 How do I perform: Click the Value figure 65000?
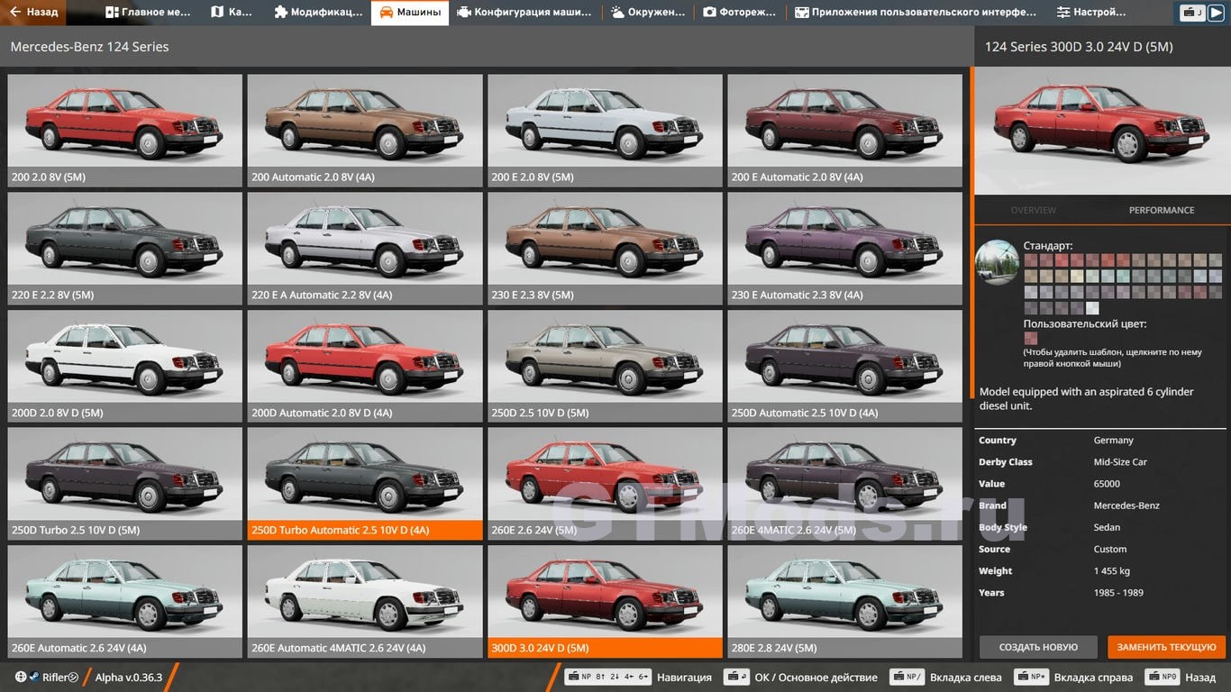(x=1107, y=484)
